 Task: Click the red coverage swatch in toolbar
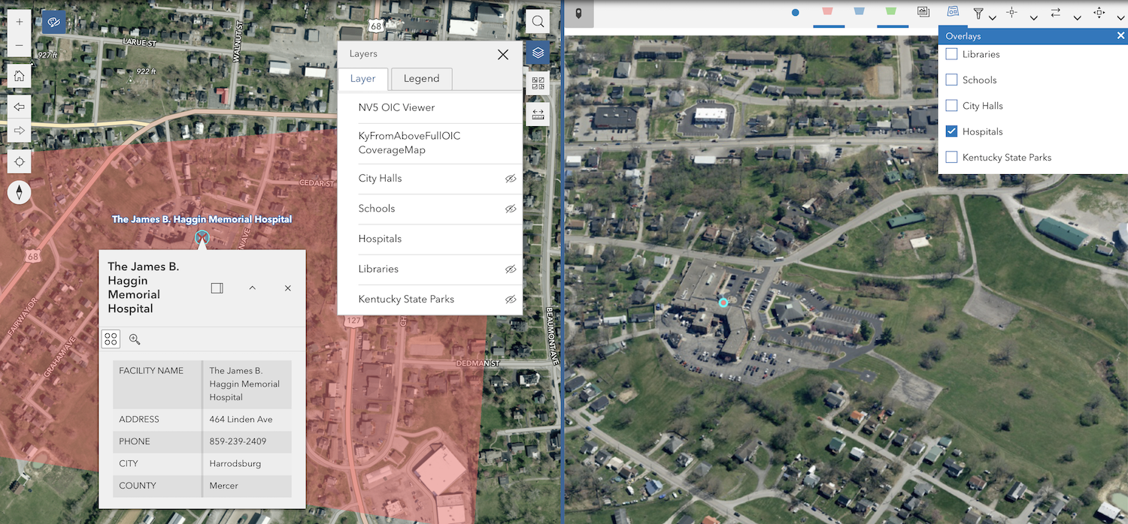coord(828,12)
